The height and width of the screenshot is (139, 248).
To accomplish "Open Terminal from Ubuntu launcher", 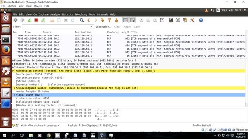I will pyautogui.click(x=6, y=39).
